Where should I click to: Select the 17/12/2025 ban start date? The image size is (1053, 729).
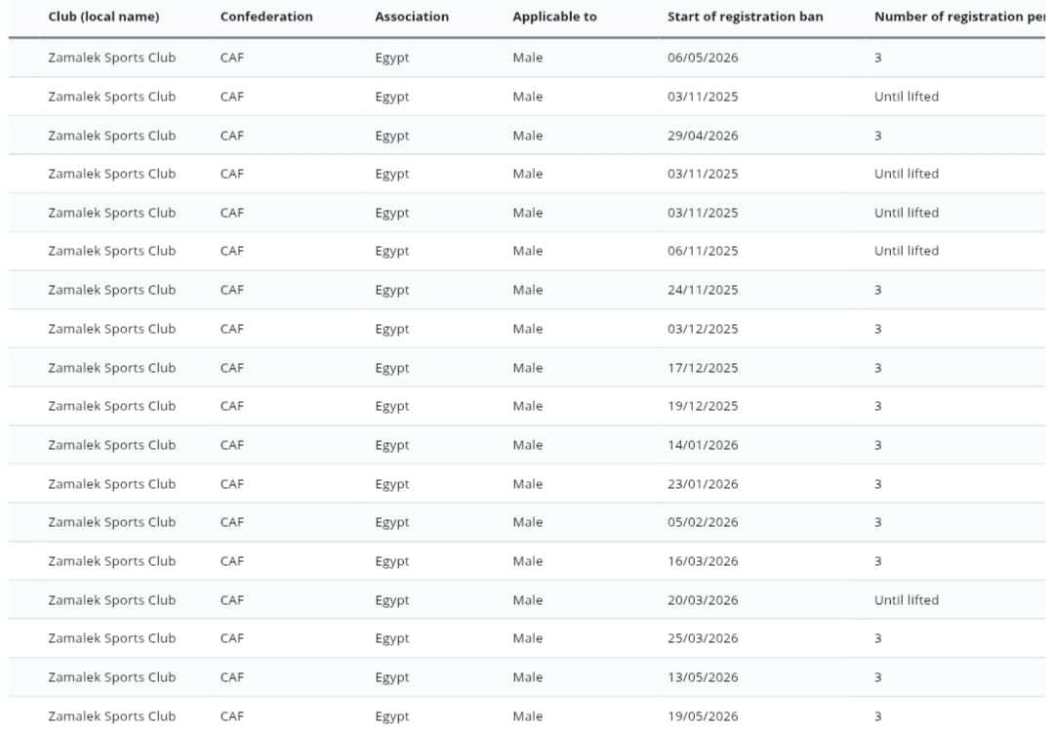pos(703,368)
